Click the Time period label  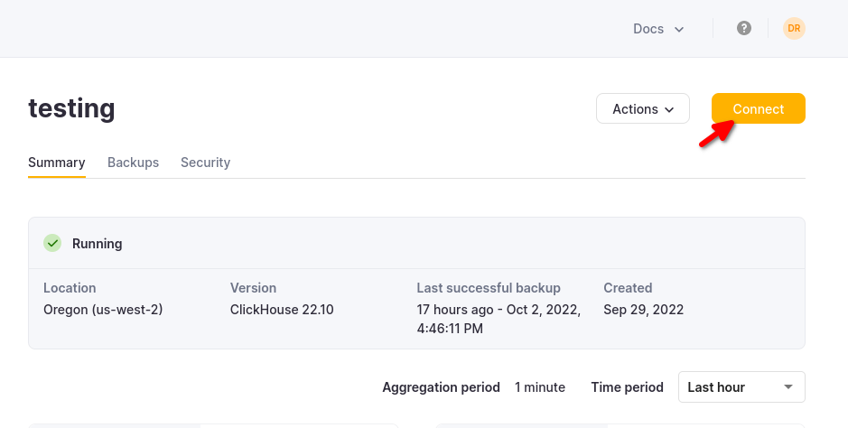[627, 387]
